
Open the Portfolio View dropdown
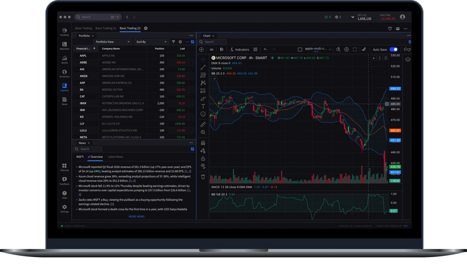coord(112,42)
